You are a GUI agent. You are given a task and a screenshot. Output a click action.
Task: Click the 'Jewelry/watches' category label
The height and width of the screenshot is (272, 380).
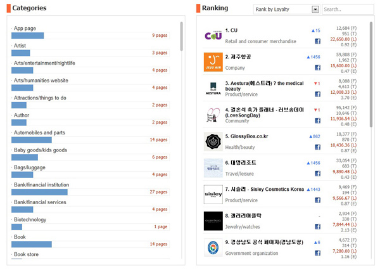pos(243,227)
